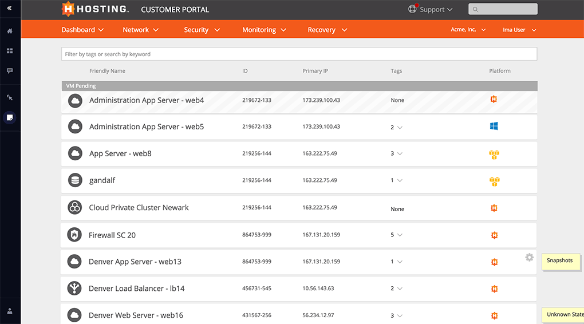584x324 pixels.
Task: Click the Snapshots sticky note
Action: [x=561, y=261]
